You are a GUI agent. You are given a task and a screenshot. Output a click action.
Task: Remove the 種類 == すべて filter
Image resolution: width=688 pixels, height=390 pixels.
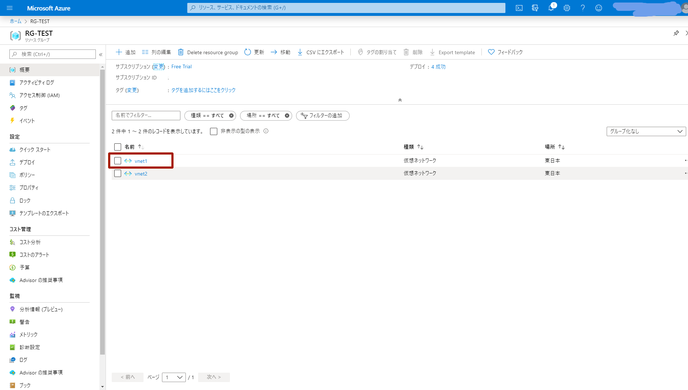[231, 116]
